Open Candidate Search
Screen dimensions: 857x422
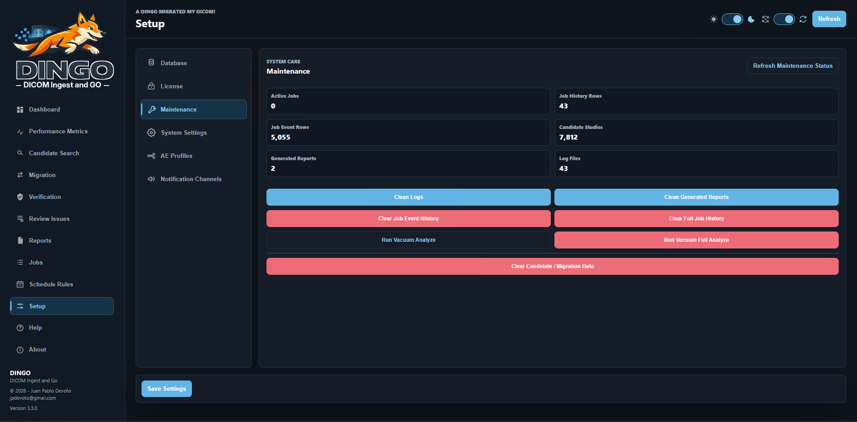[x=62, y=153]
